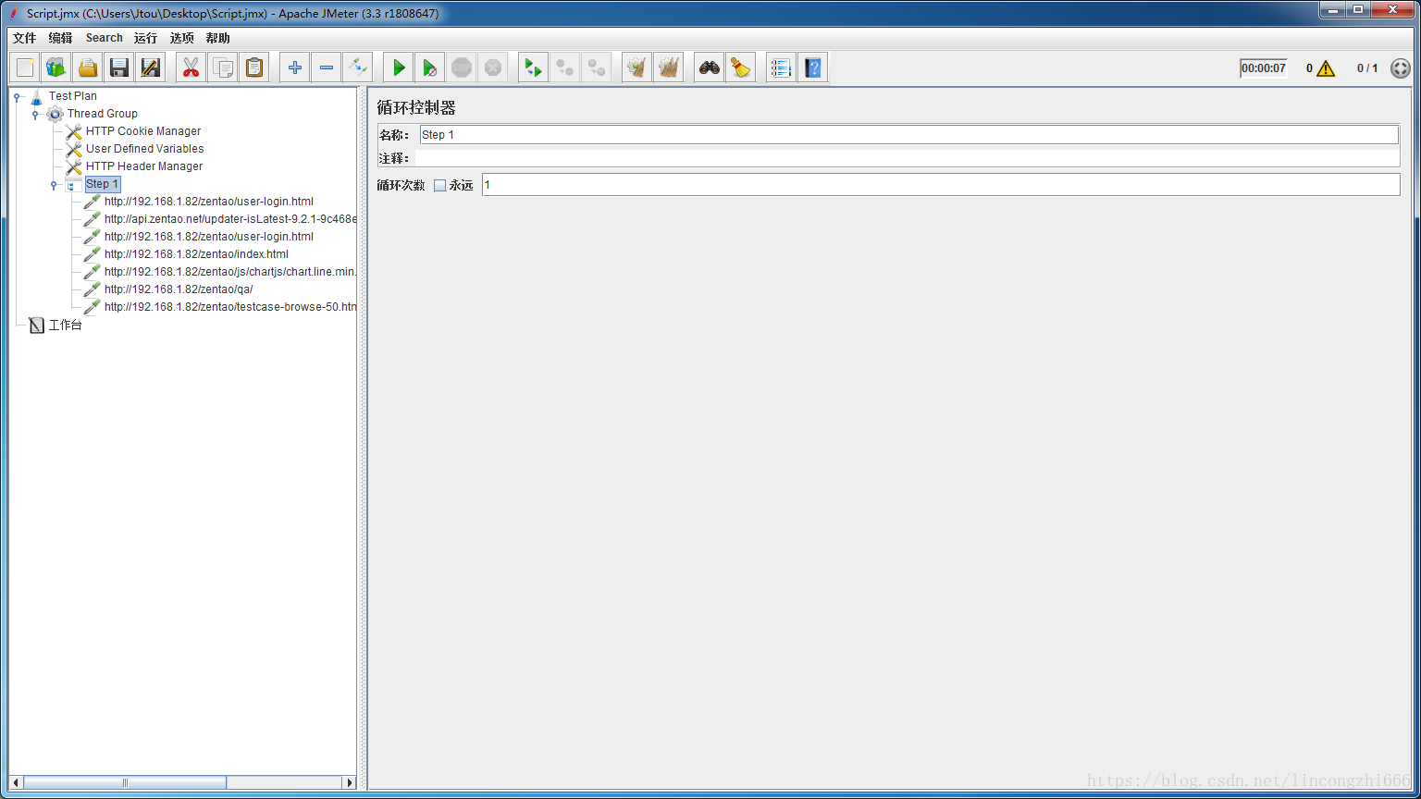Select the api.zentao.net updater request
The image size is (1421, 799).
click(x=230, y=219)
